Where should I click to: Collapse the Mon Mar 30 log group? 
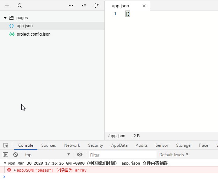coord(5,163)
